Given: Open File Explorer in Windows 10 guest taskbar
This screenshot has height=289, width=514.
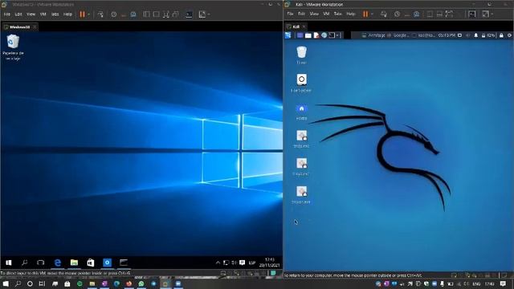Looking at the screenshot, I should coord(74,263).
